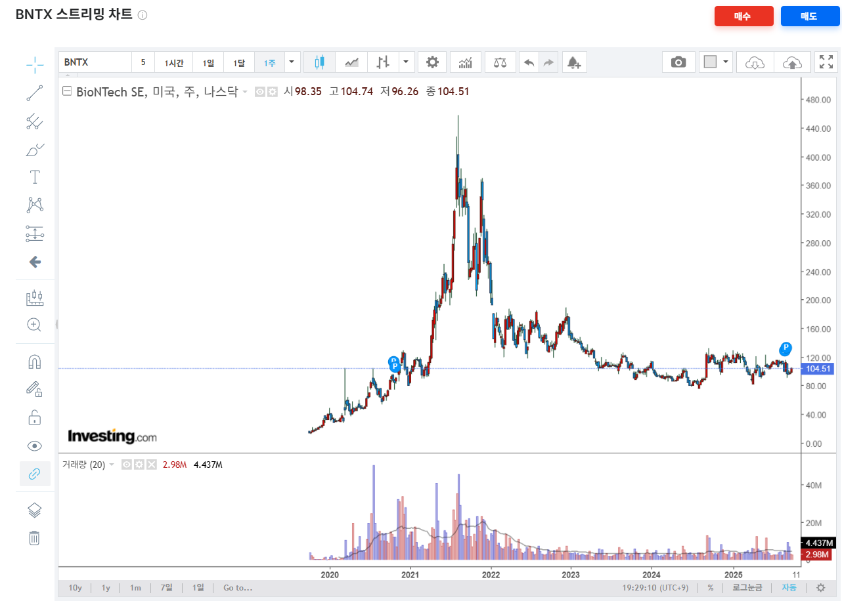842x601 pixels.
Task: Activate the zoom in magnifier tool
Action: 35,325
